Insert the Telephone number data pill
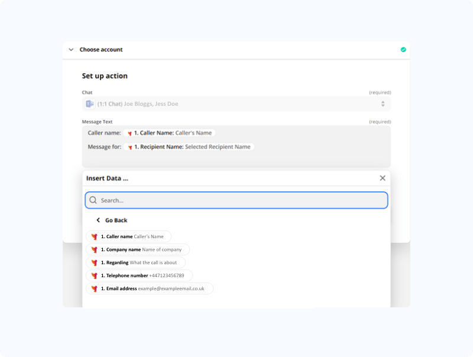This screenshot has width=473, height=357. (140, 275)
